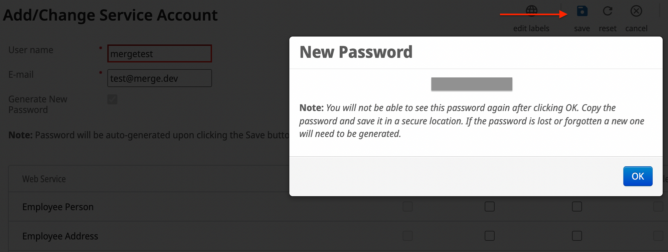Tick first checkbox in Employee Address row
Image resolution: width=668 pixels, height=252 pixels.
click(407, 236)
